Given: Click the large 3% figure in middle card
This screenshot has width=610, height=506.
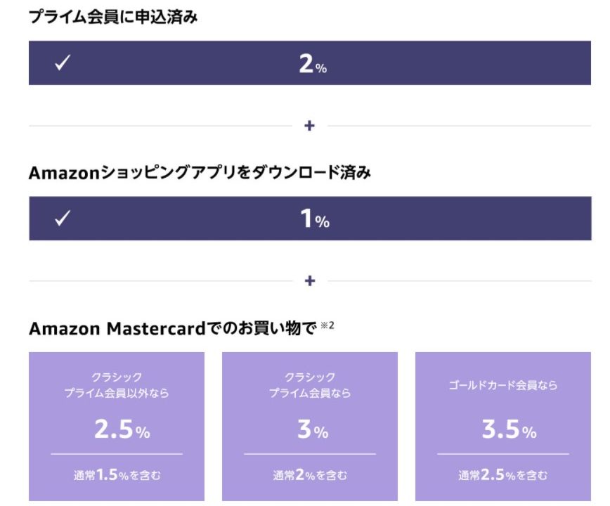Looking at the screenshot, I should pos(313,429).
